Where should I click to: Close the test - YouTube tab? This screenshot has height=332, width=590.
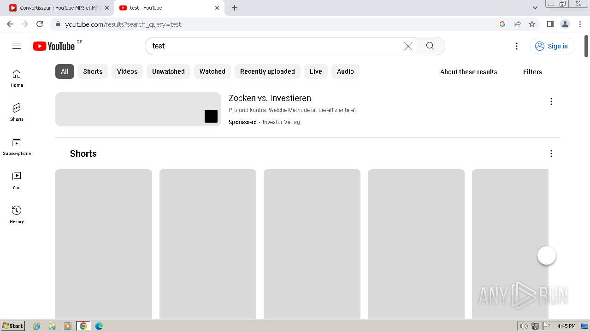(x=217, y=8)
